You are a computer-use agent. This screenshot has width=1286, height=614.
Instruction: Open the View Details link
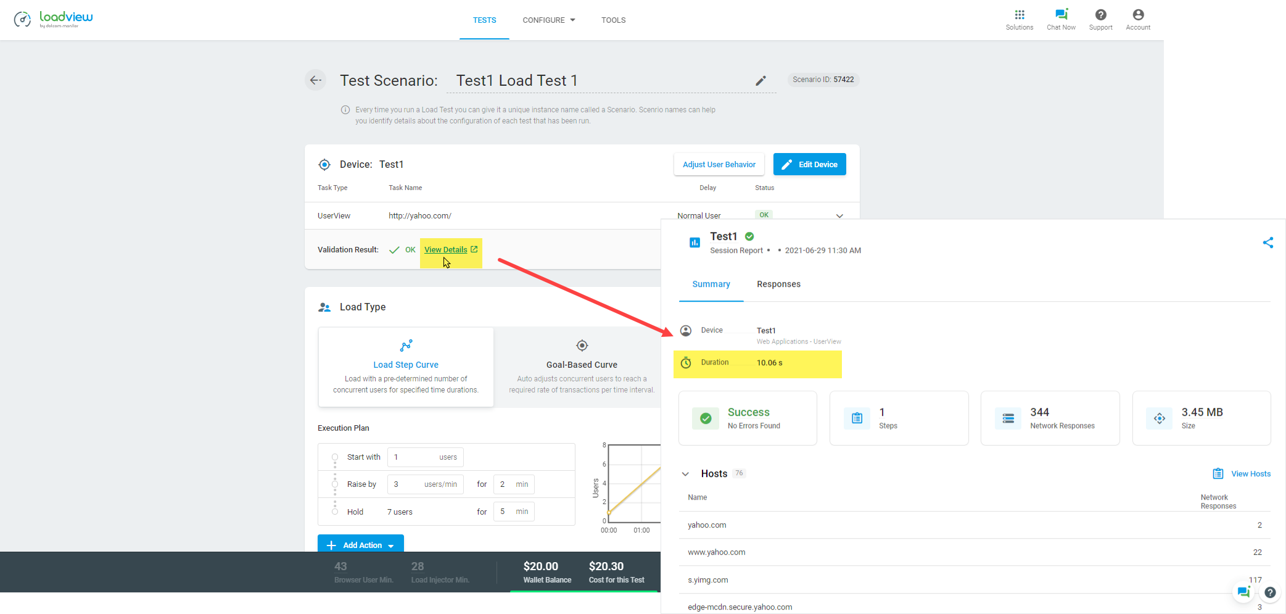tap(445, 250)
